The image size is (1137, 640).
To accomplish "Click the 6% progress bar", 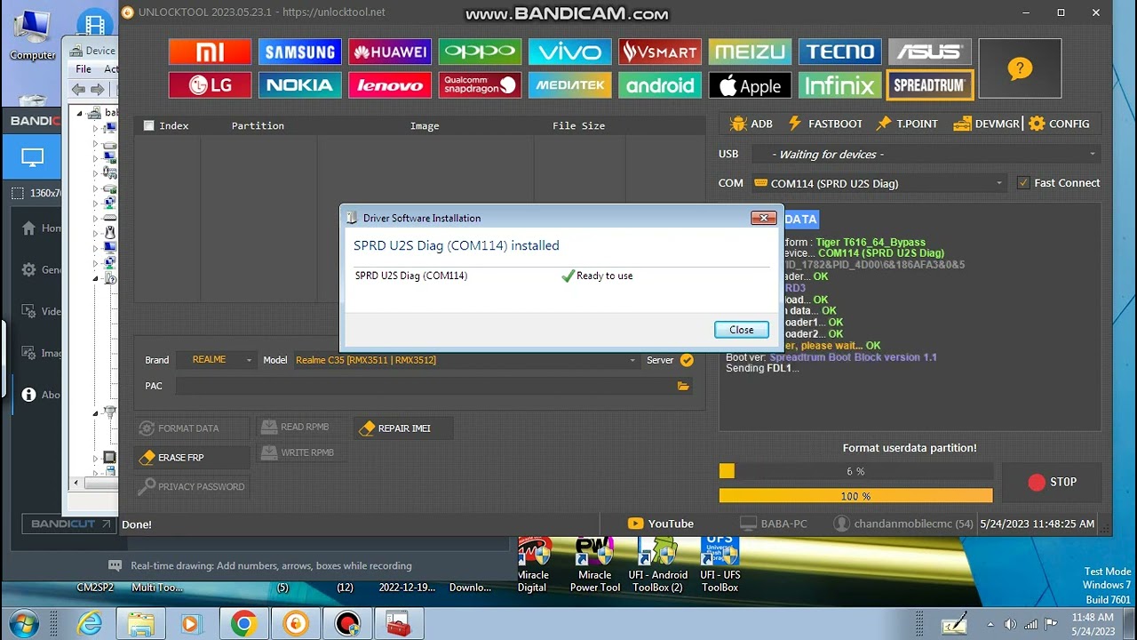I will click(x=855, y=471).
